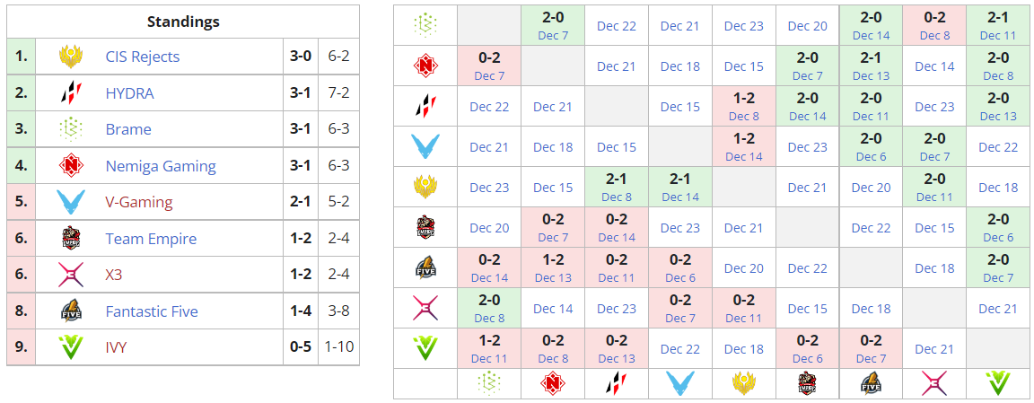Select the IVY logo in crosstable's bottom row
The width and height of the screenshot is (1034, 403).
click(x=998, y=383)
